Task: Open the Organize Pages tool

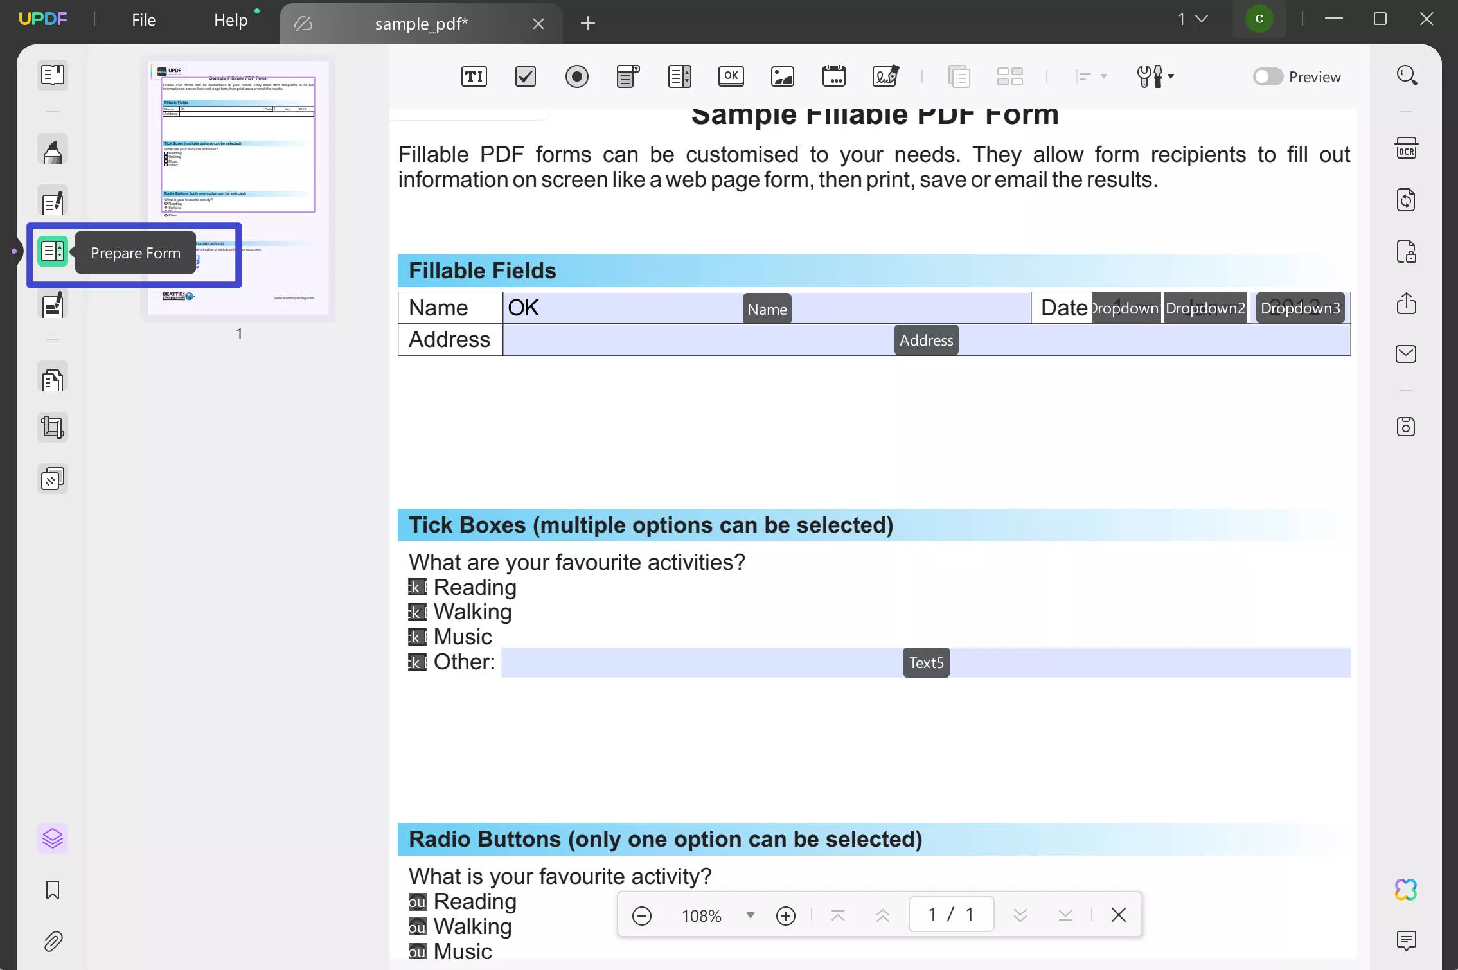Action: [52, 378]
